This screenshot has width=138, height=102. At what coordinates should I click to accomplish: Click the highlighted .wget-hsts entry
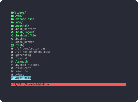21,78
